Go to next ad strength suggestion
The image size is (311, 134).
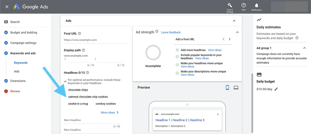[230, 39]
